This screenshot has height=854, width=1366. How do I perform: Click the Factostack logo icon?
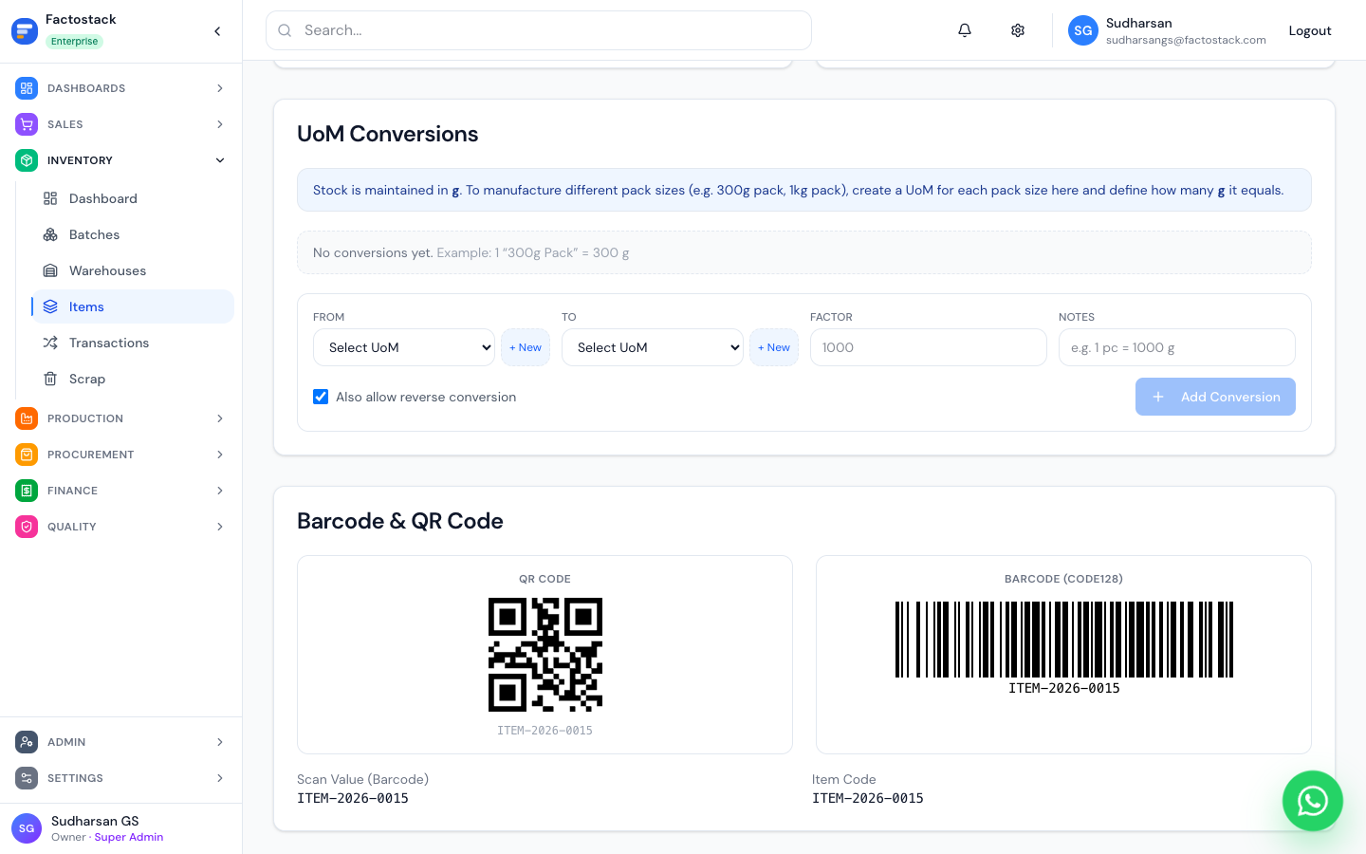pyautogui.click(x=25, y=31)
